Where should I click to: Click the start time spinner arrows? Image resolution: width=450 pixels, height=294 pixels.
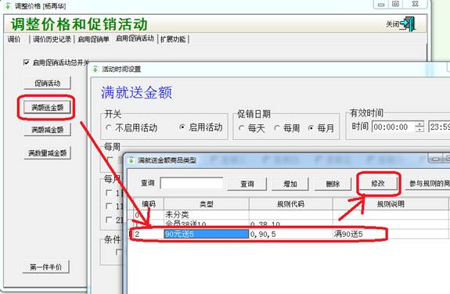tap(419, 127)
